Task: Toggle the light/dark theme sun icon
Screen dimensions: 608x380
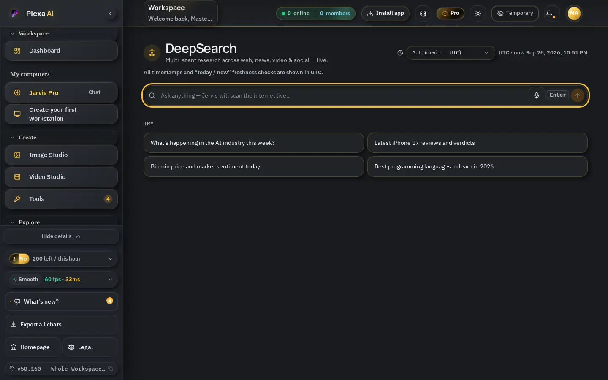Action: click(478, 14)
